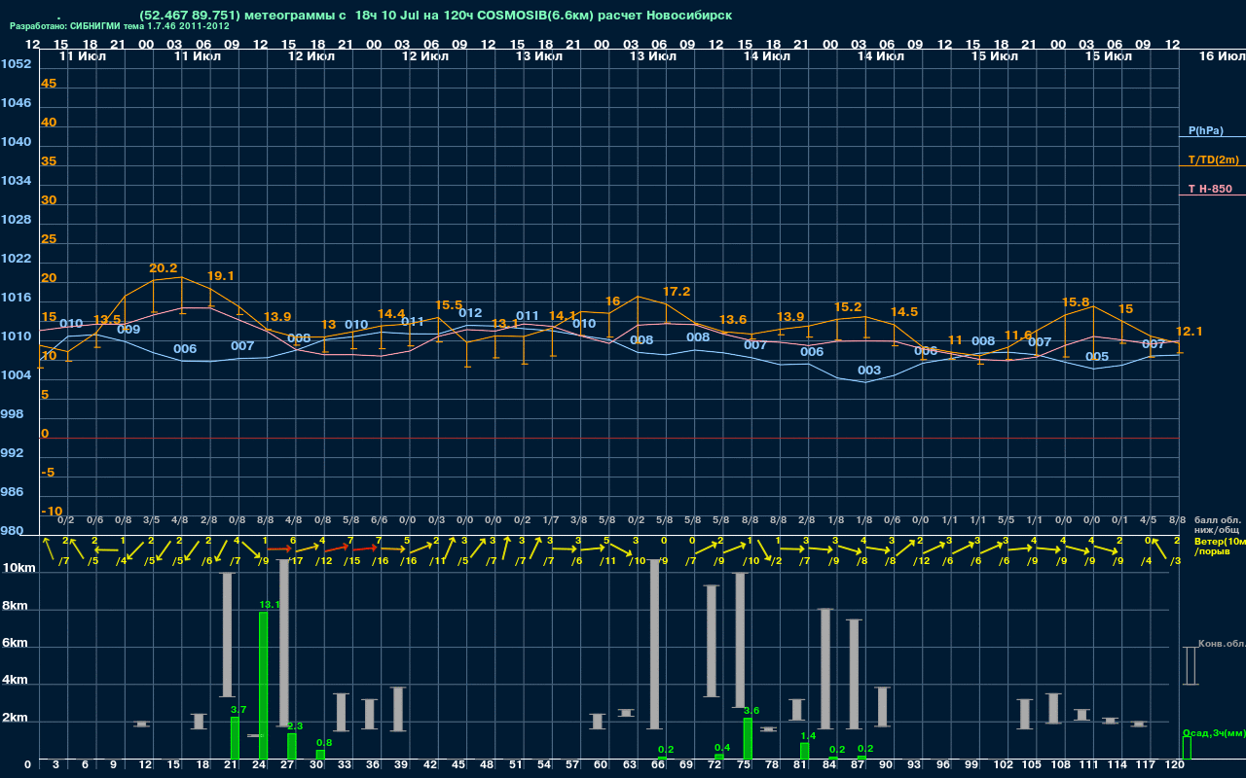Click the convective cloud legend bracket symbol

[1190, 666]
